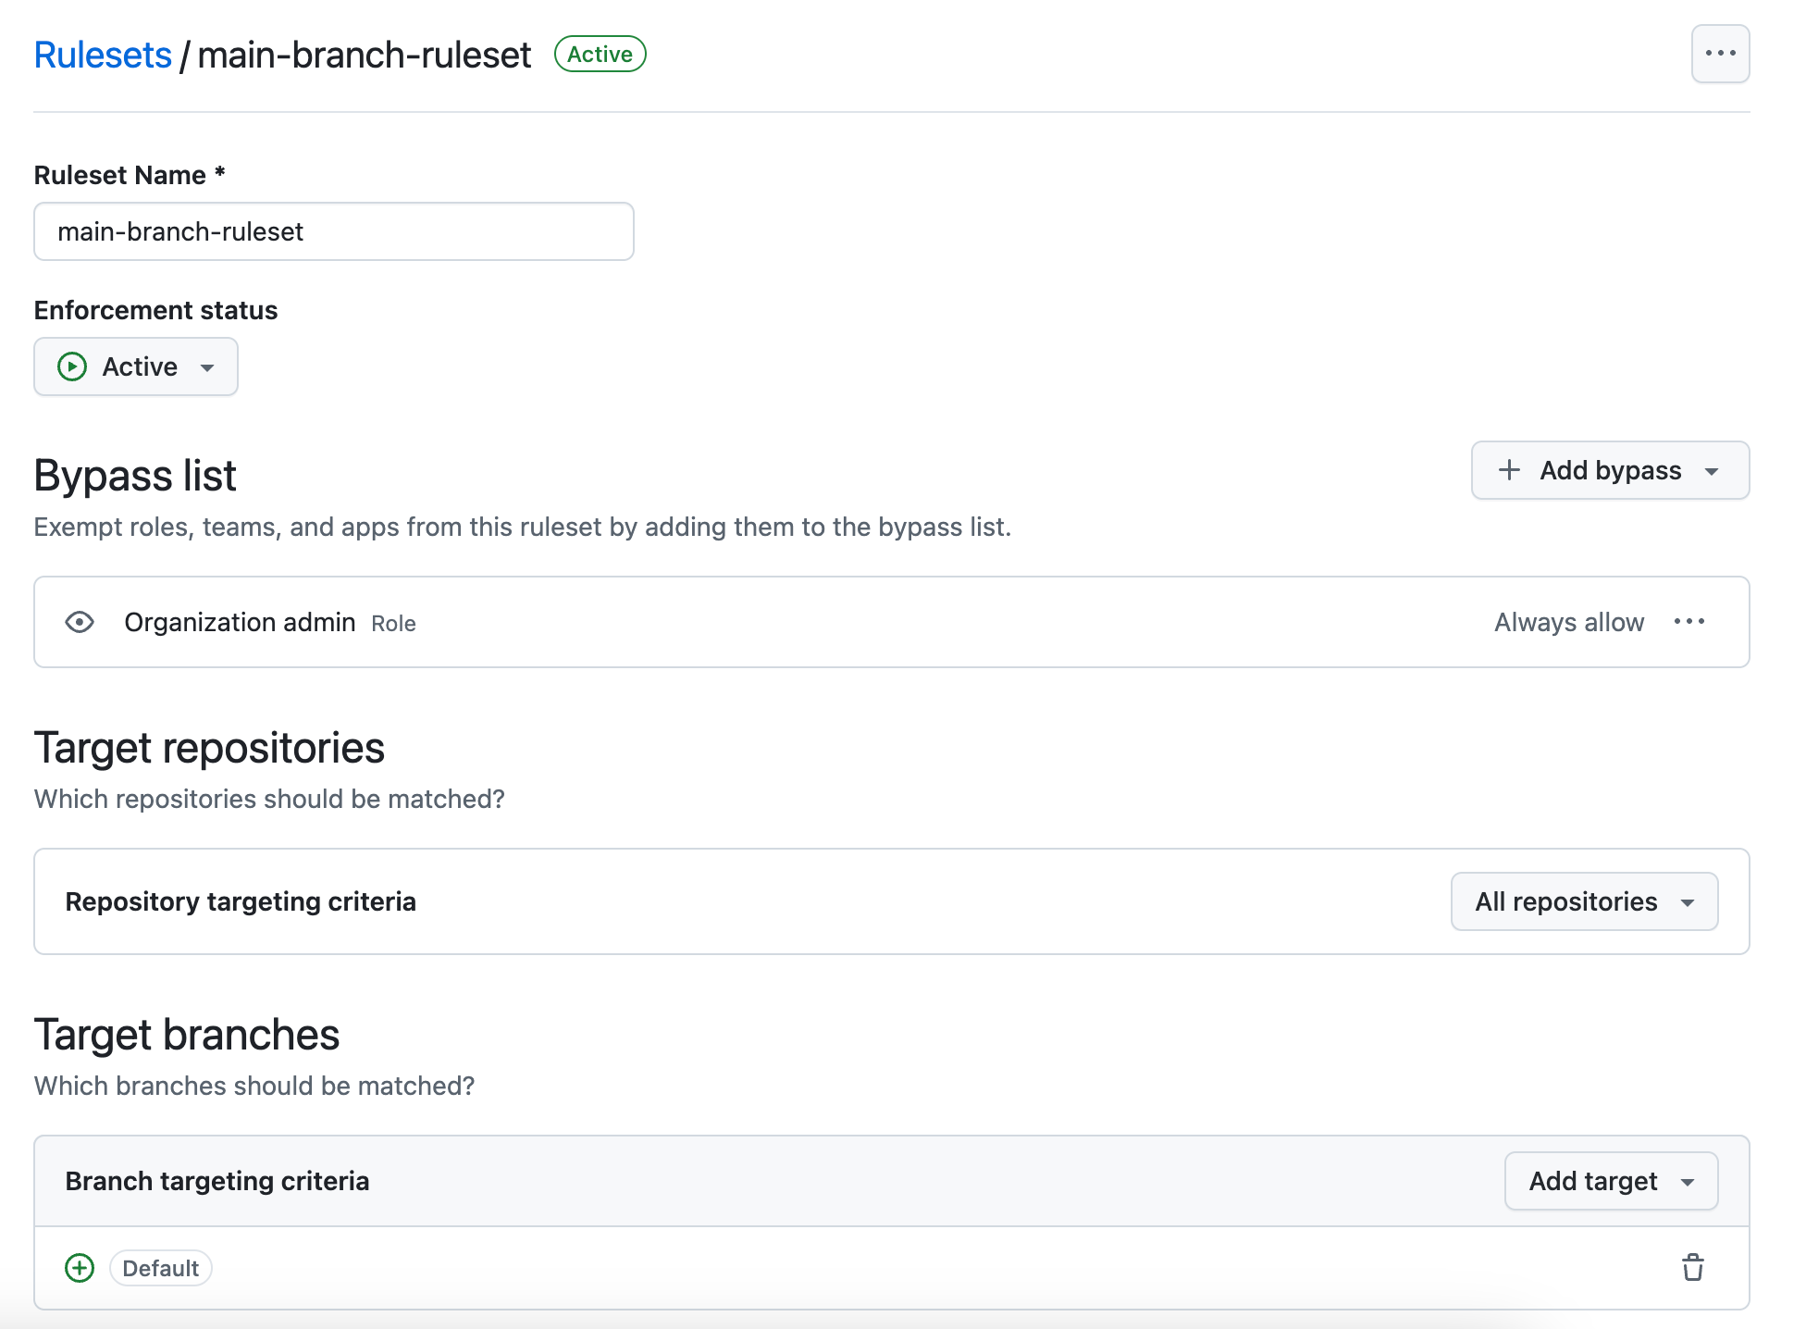Click the Active status badge near title

[600, 55]
